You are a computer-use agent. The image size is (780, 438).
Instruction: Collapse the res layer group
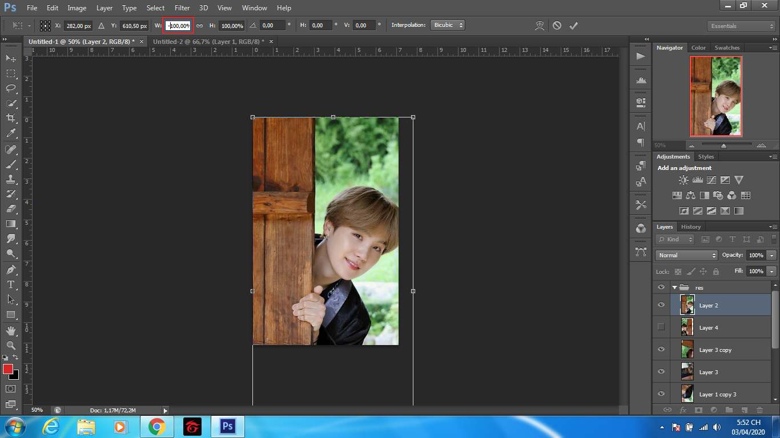pos(674,287)
